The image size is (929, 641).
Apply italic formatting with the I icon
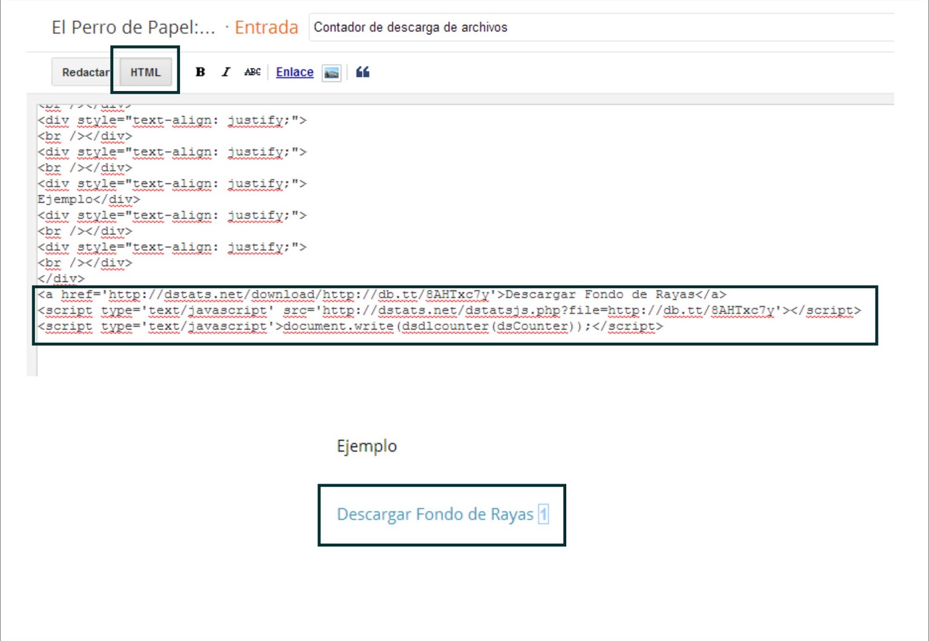[x=226, y=72]
